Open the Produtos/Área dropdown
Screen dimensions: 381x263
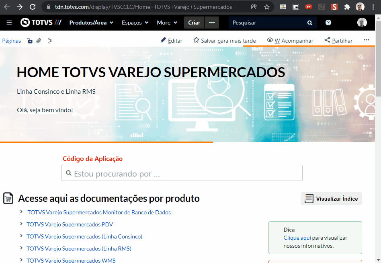(91, 23)
